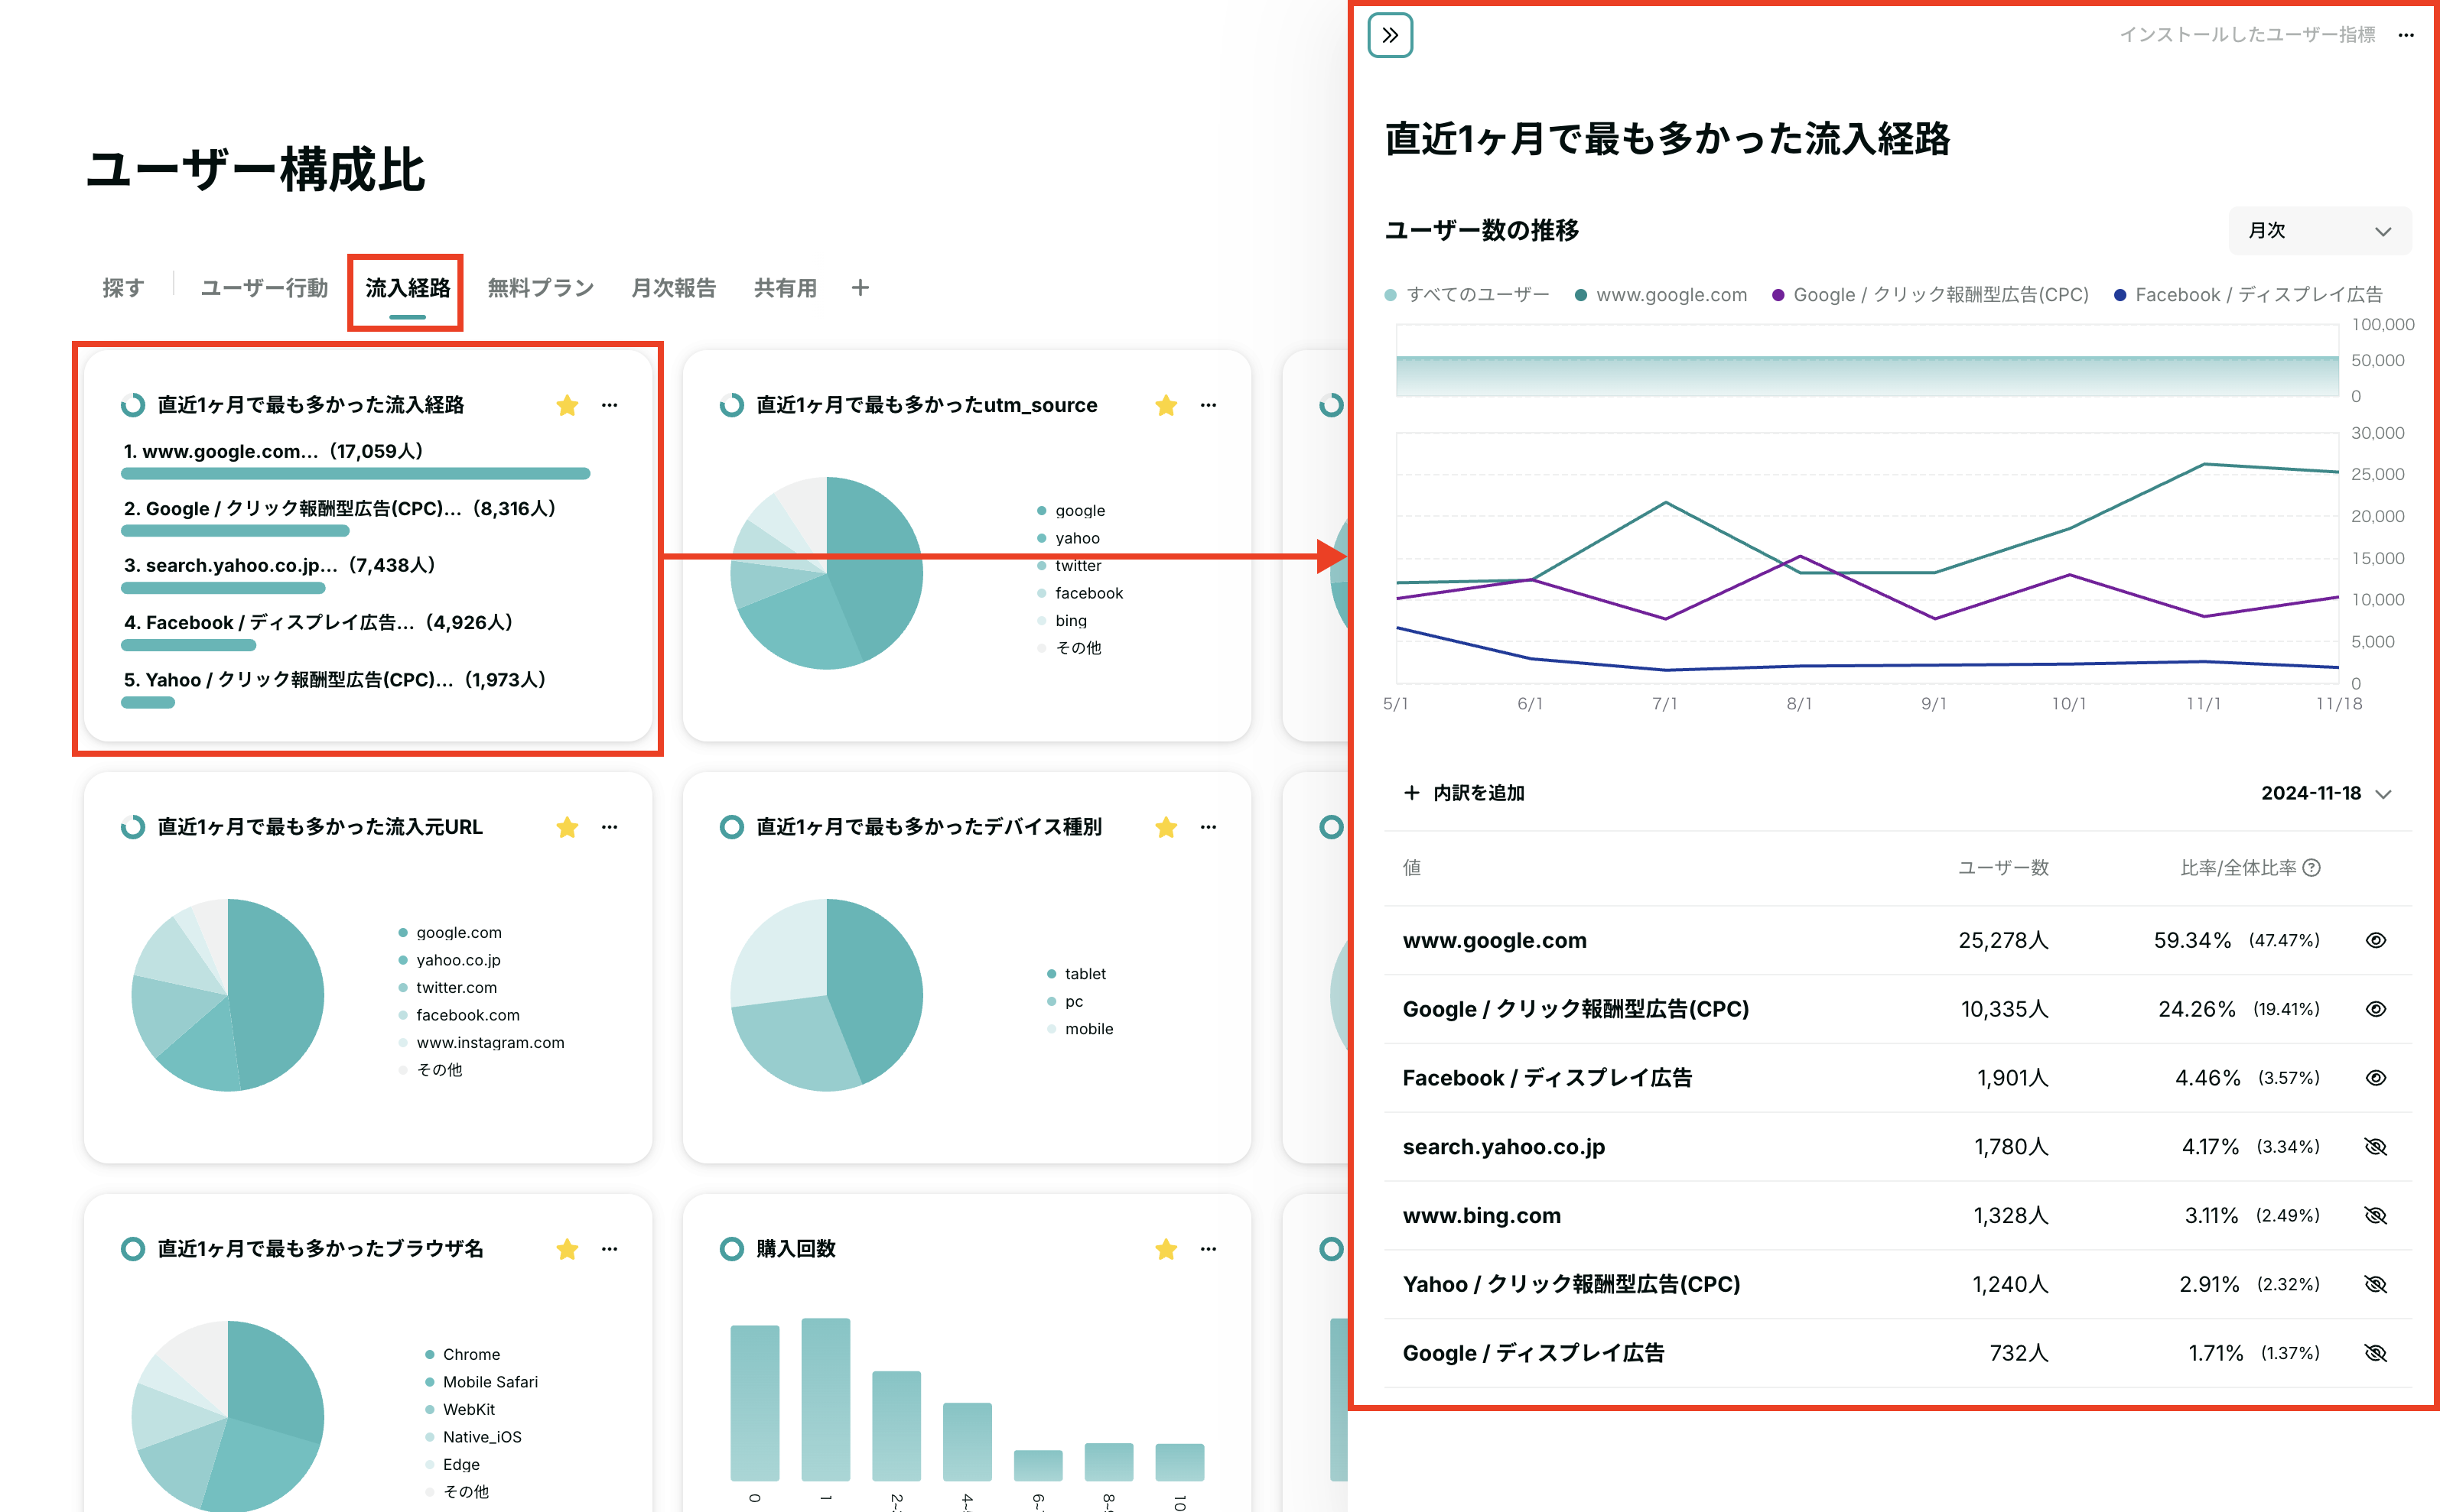This screenshot has width=2440, height=1512.
Task: Open the 月次 period dropdown
Action: point(2319,231)
